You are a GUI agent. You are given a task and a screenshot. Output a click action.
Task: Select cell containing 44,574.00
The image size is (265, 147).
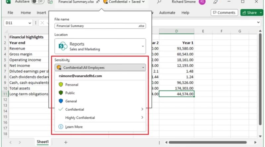tap(177, 94)
